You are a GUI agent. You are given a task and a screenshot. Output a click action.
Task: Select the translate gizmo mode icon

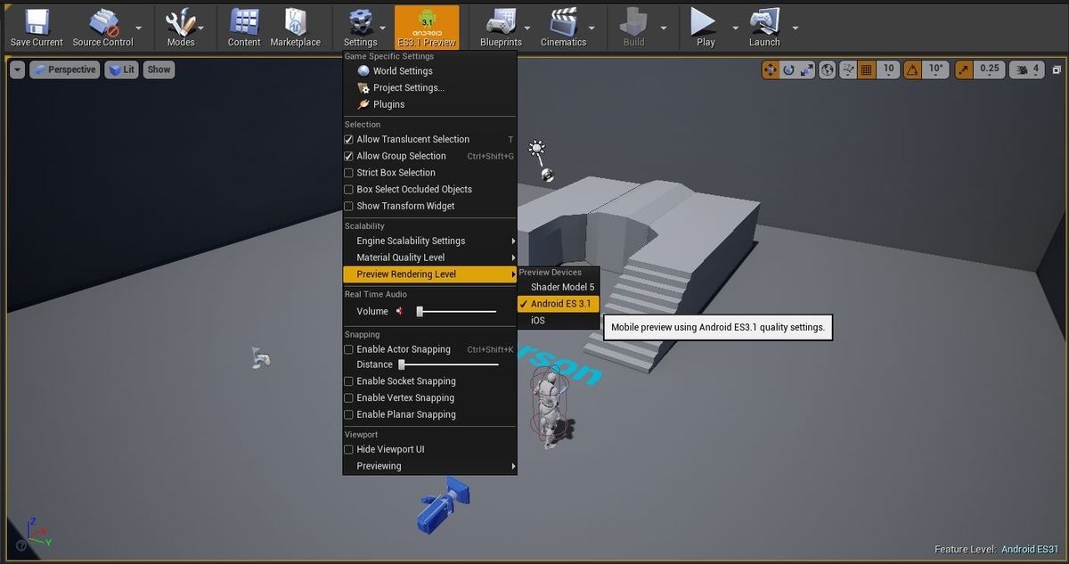point(771,69)
